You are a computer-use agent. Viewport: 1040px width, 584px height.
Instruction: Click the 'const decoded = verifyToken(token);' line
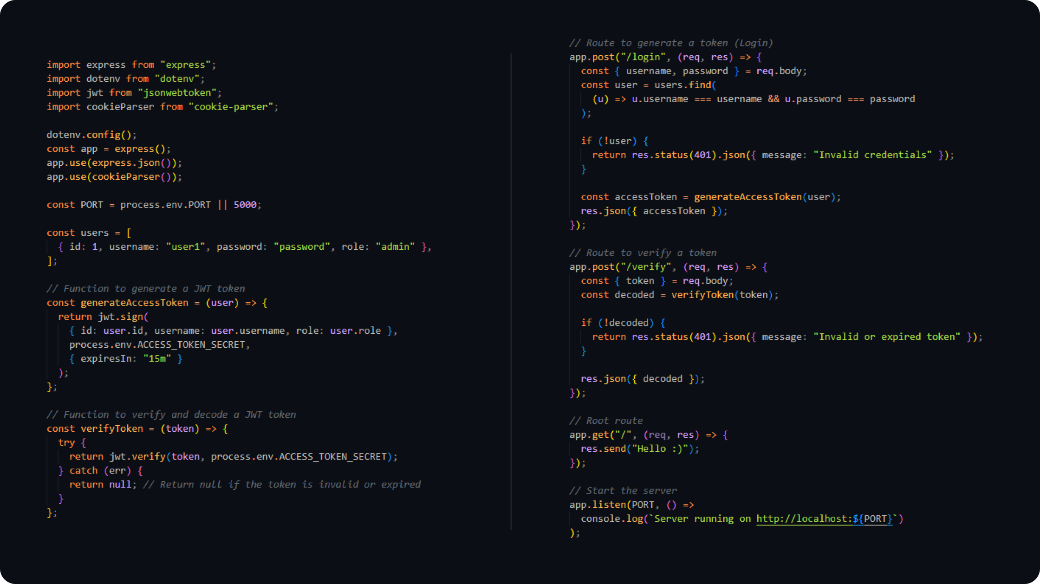point(680,294)
